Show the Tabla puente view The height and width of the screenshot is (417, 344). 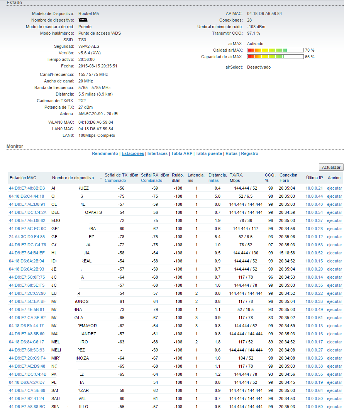(x=209, y=153)
